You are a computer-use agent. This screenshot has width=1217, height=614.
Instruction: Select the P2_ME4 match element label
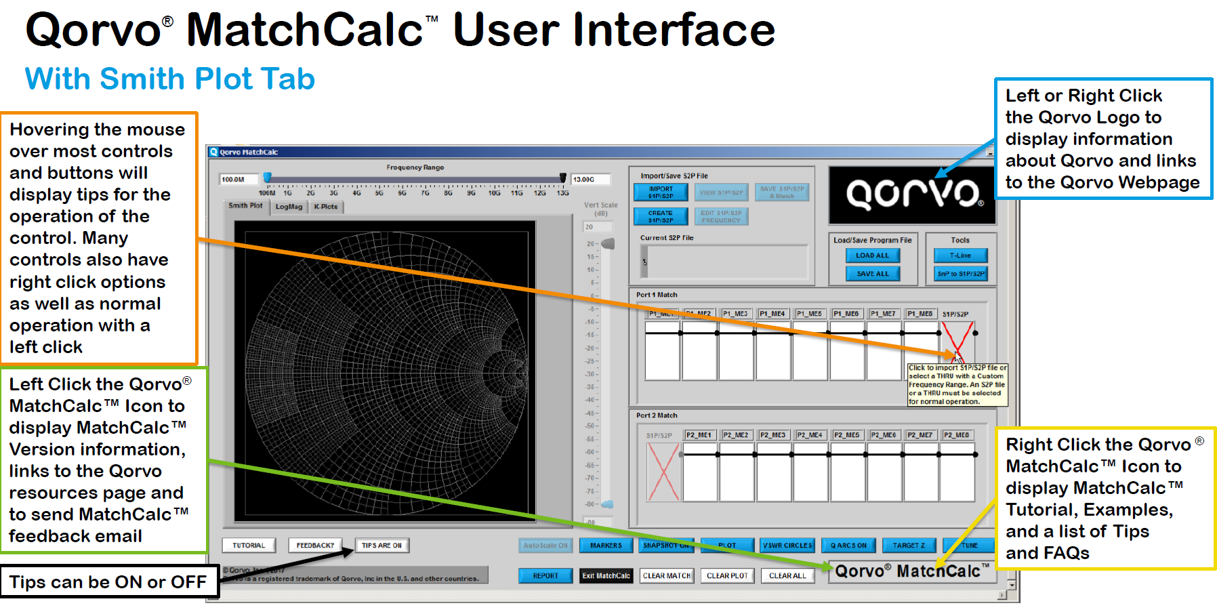point(810,435)
